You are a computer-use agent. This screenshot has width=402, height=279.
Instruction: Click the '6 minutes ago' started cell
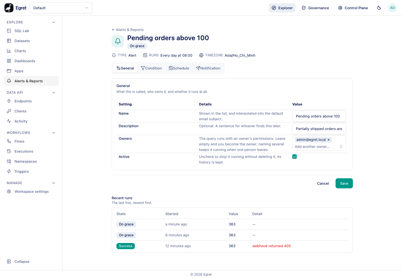tap(177, 235)
